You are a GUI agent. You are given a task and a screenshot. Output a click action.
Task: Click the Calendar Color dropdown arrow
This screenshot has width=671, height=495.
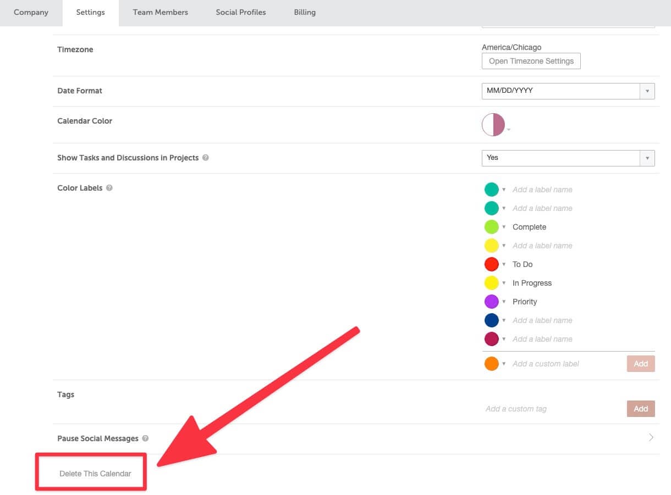click(509, 130)
